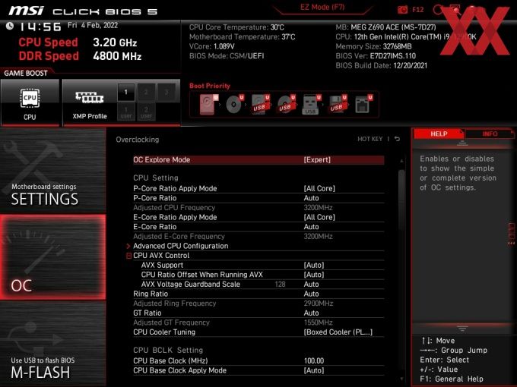Image resolution: width=517 pixels, height=387 pixels.
Task: Open the OC section in sidebar
Action: point(52,257)
